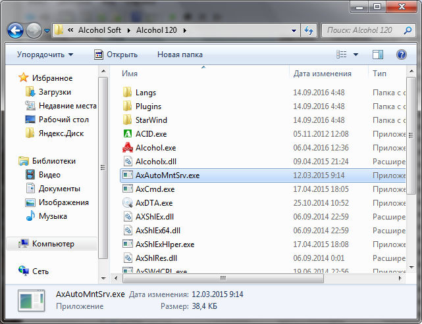Select Alcohol Soft in the address path

click(99, 30)
